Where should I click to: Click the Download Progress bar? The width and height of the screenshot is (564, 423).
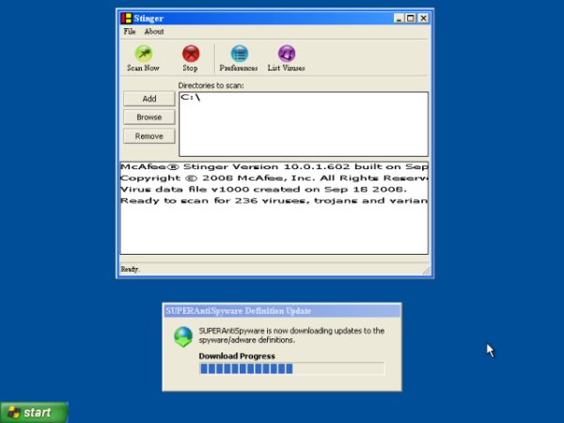(x=292, y=368)
